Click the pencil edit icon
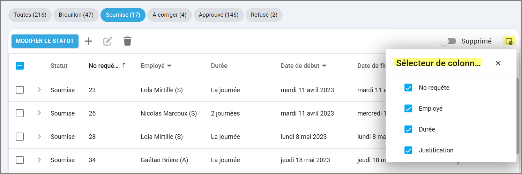Image resolution: width=522 pixels, height=174 pixels. click(108, 41)
